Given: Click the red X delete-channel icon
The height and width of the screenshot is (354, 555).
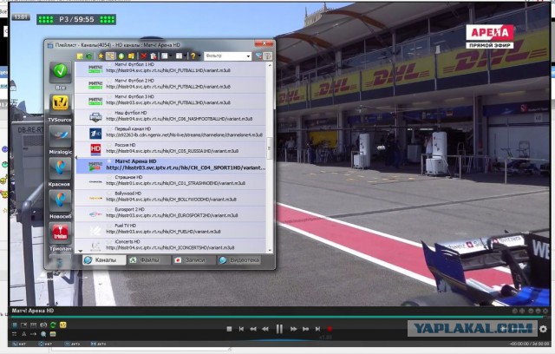Looking at the screenshot, I should click(x=143, y=56).
